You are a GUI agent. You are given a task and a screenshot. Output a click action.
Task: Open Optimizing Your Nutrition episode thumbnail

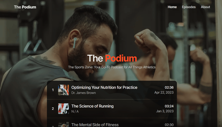pos(63,90)
